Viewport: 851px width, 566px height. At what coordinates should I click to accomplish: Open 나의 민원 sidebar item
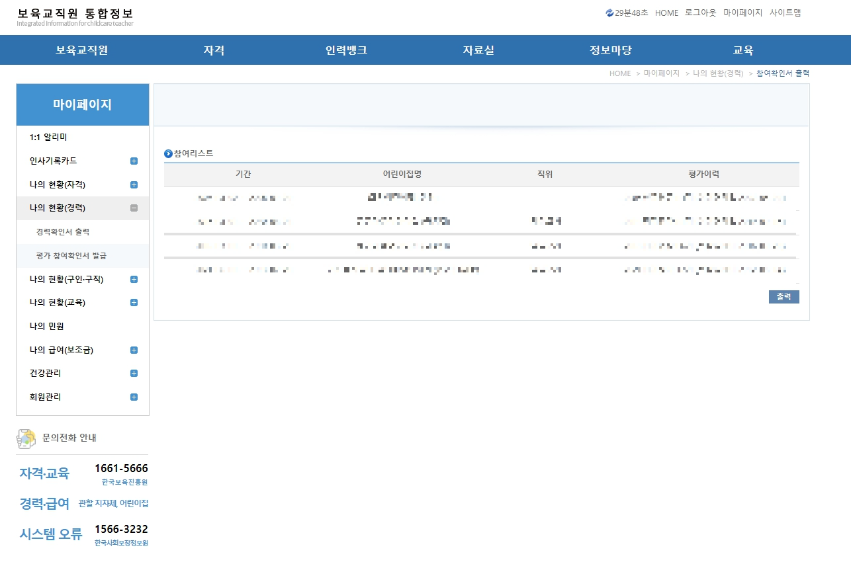pyautogui.click(x=47, y=326)
